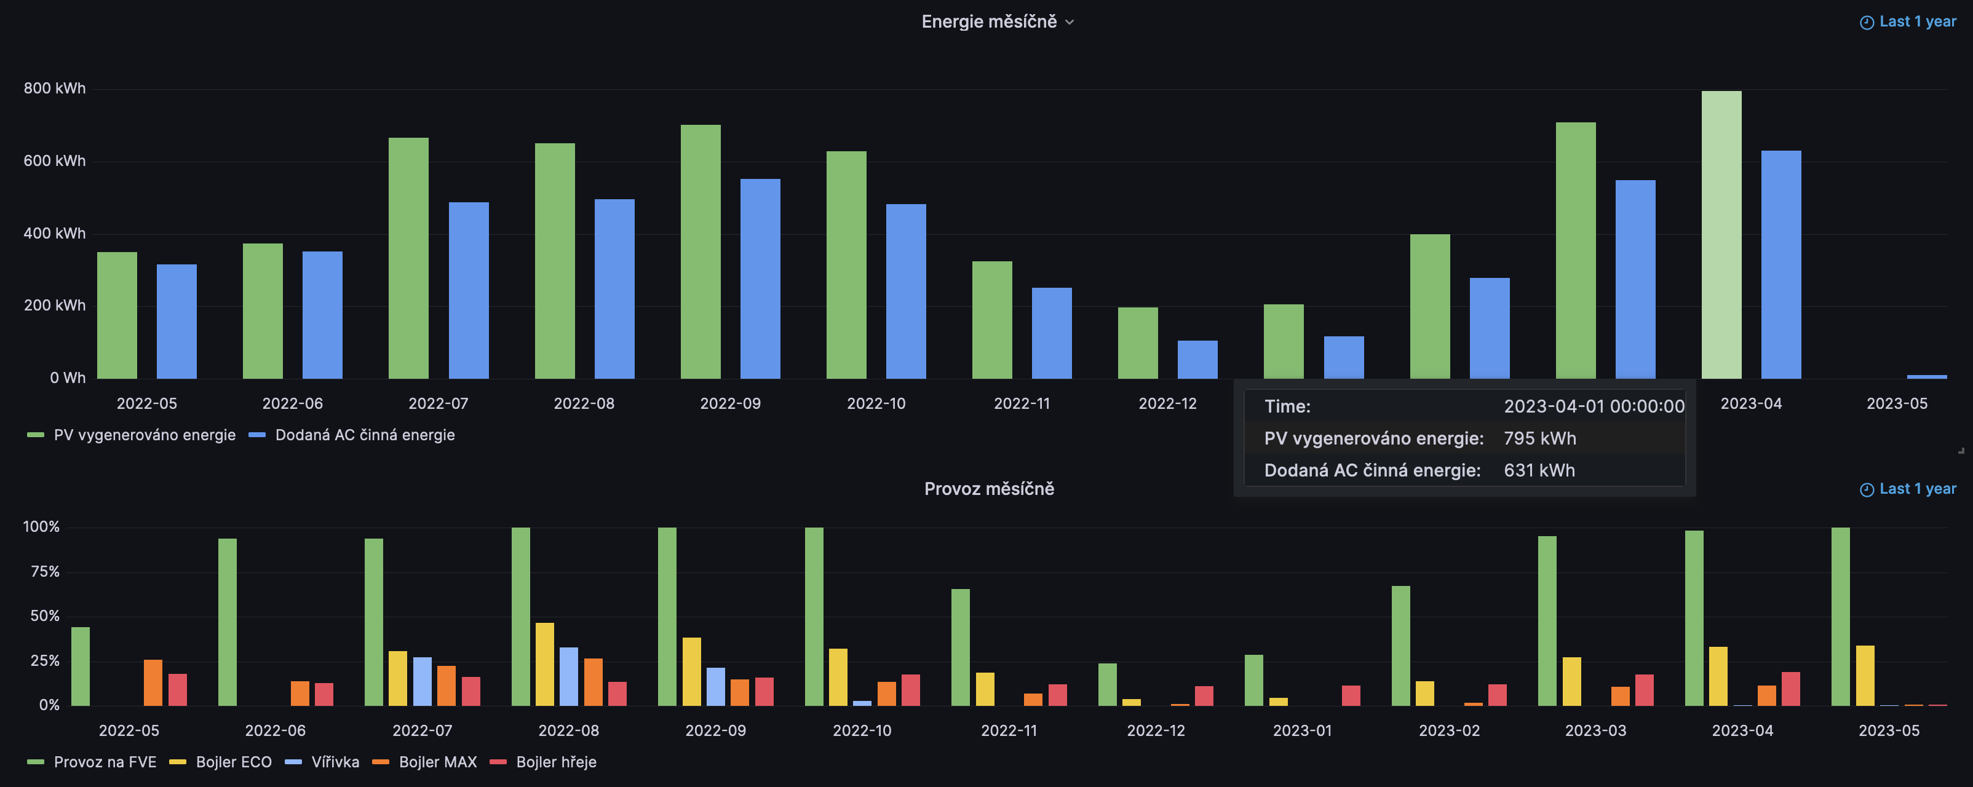Toggle the PV vygenerováno energie legend series
Image resolution: width=1973 pixels, height=787 pixels.
144,435
